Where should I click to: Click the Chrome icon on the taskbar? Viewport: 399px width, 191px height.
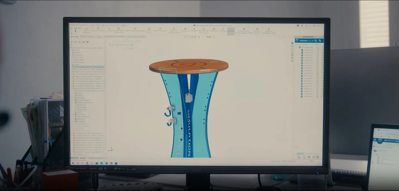(x=87, y=163)
